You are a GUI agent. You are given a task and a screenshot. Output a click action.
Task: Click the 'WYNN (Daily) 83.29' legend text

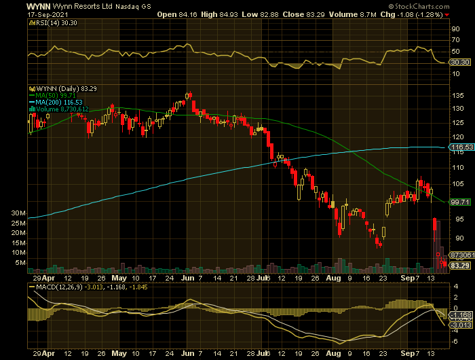tap(66, 89)
